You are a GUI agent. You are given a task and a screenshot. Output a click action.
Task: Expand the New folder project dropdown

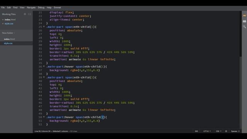pyautogui.click(x=8, y=33)
